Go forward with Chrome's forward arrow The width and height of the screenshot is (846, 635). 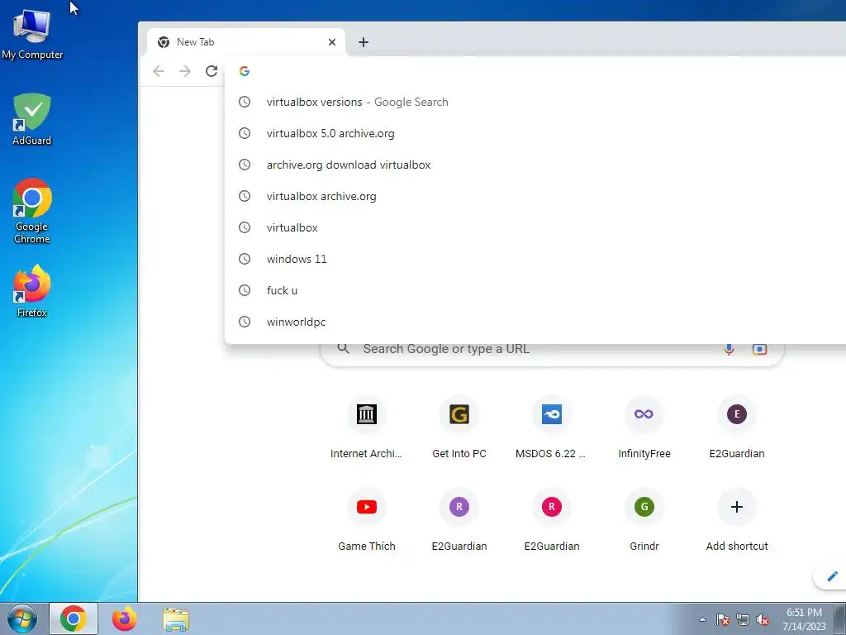tap(185, 71)
